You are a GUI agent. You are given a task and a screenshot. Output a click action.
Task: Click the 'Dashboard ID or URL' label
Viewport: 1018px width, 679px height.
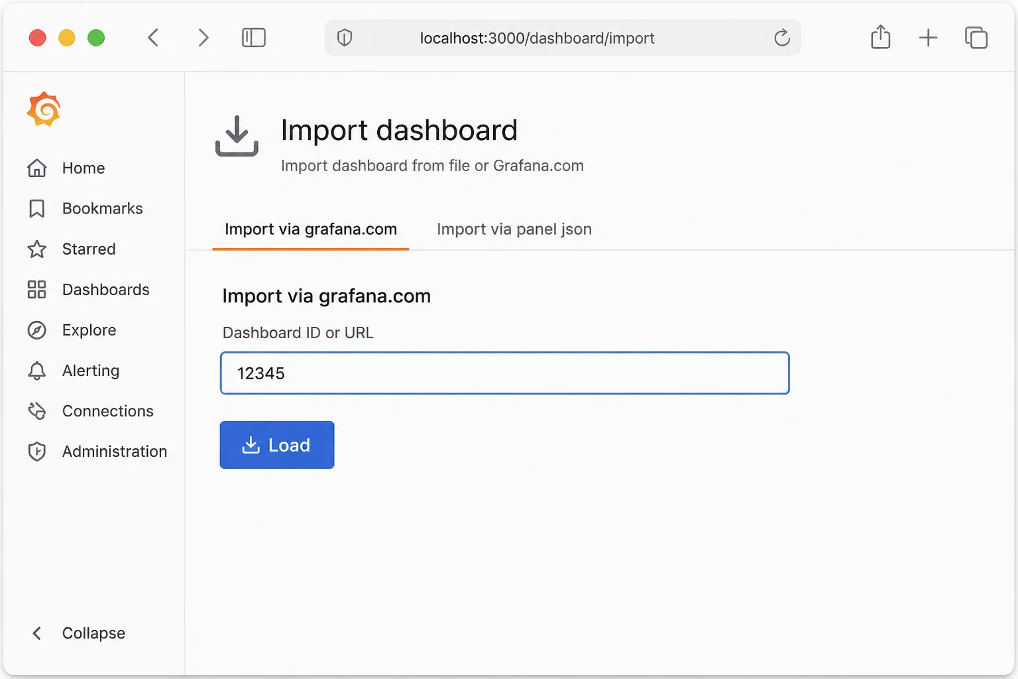(298, 333)
